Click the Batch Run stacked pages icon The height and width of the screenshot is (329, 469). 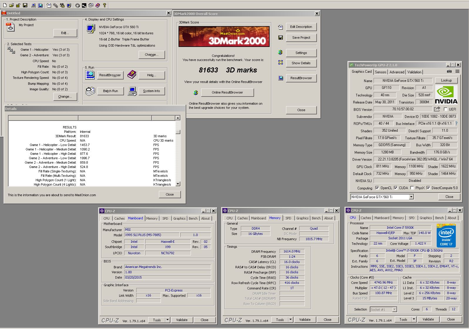(90, 91)
